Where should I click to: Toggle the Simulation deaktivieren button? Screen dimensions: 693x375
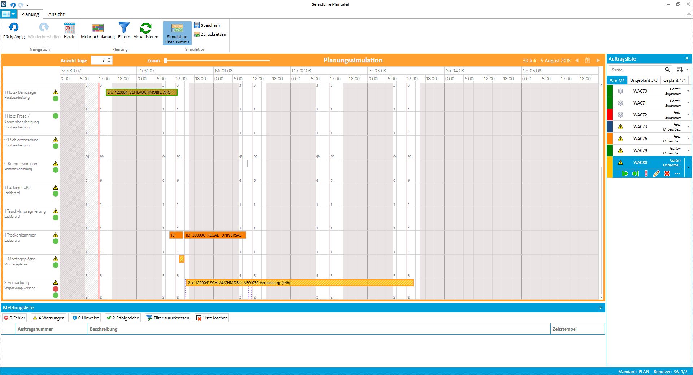177,33
